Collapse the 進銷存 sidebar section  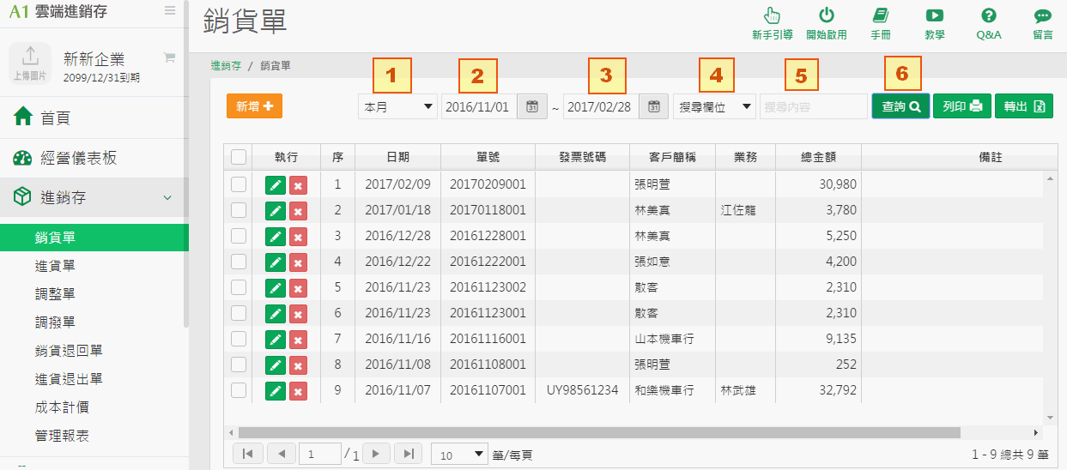[94, 197]
